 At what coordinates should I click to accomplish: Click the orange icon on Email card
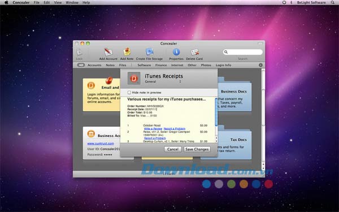pyautogui.click(x=91, y=85)
